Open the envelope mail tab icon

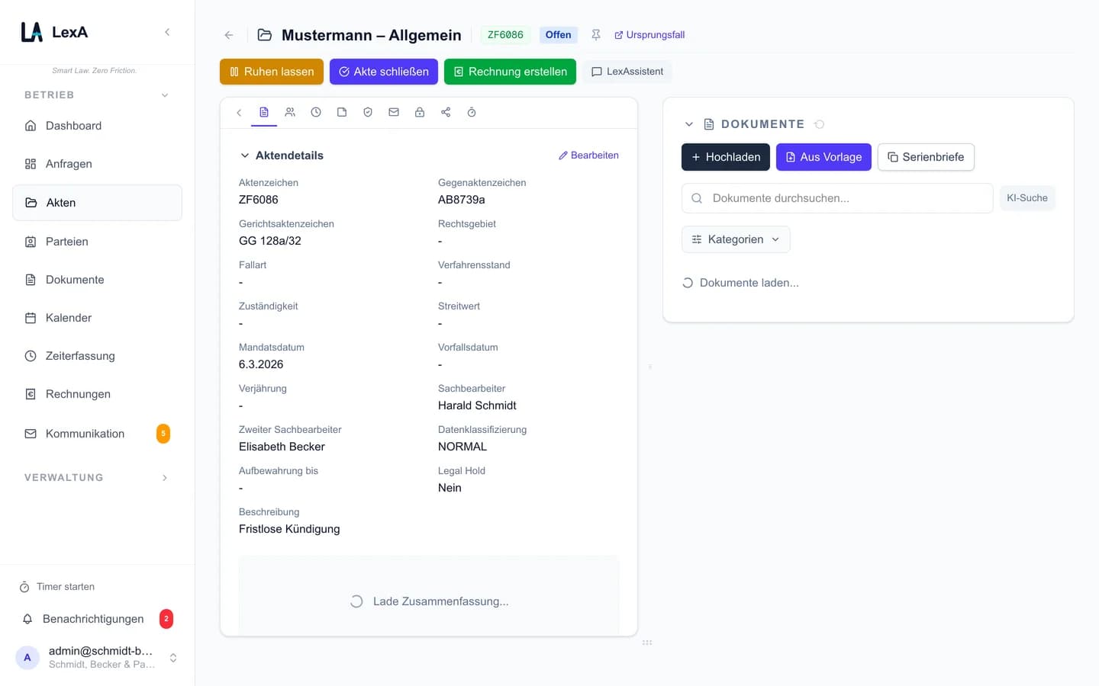click(394, 112)
